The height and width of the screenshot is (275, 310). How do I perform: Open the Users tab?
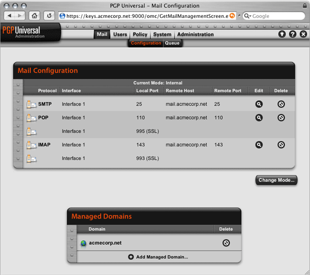coord(120,34)
